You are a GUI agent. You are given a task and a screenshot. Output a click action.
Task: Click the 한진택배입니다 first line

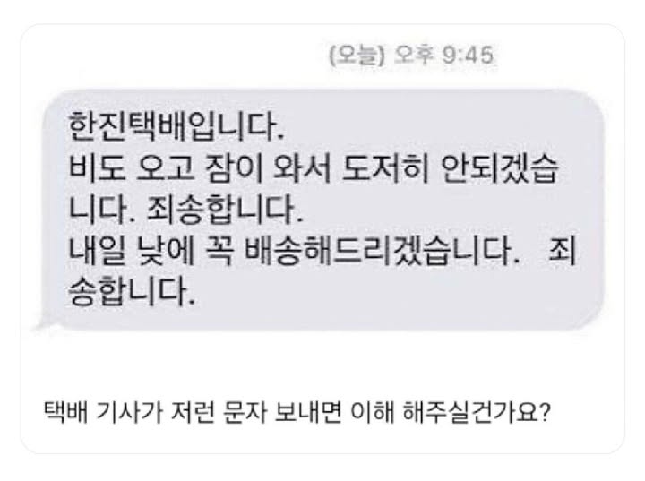(176, 125)
